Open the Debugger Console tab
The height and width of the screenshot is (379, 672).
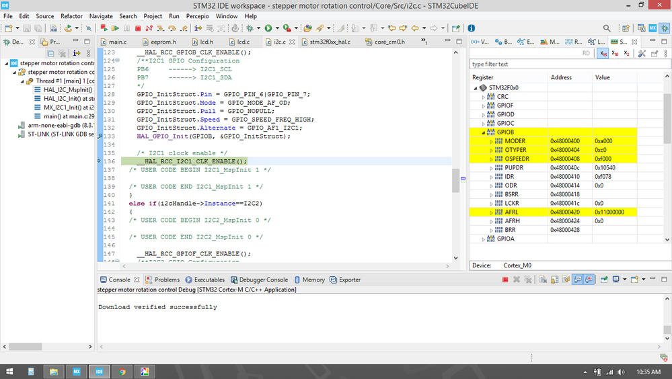click(259, 280)
